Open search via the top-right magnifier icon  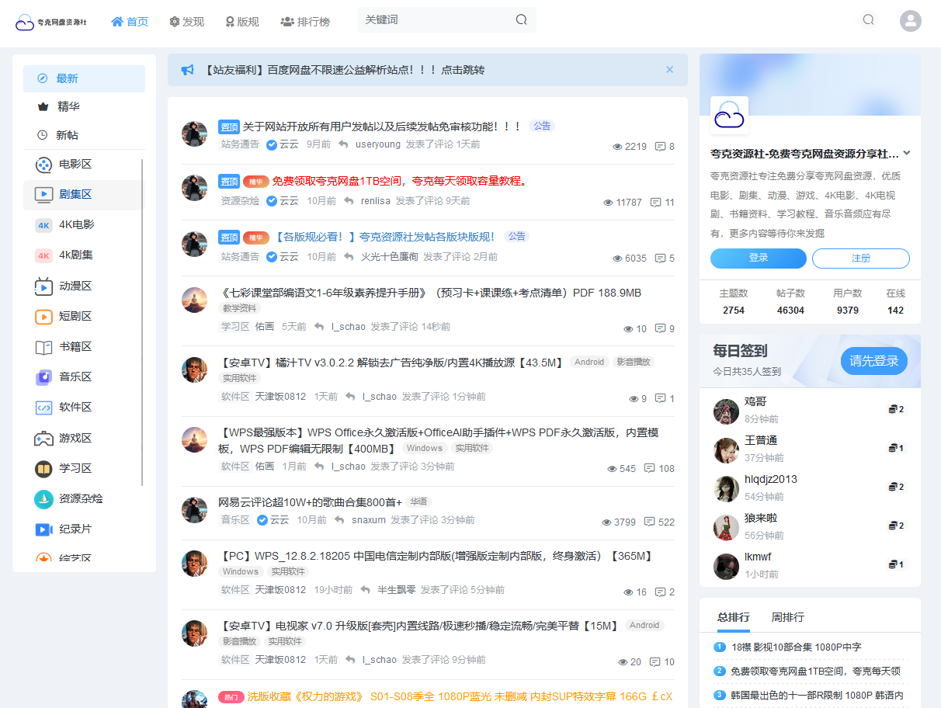(x=868, y=20)
